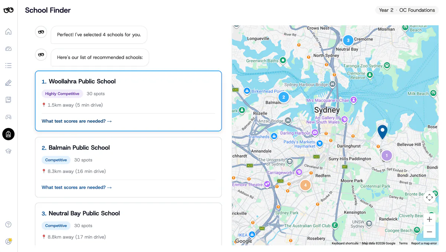Click the Birkenhead Point shopping marker
This screenshot has width=446, height=252.
[247, 91]
